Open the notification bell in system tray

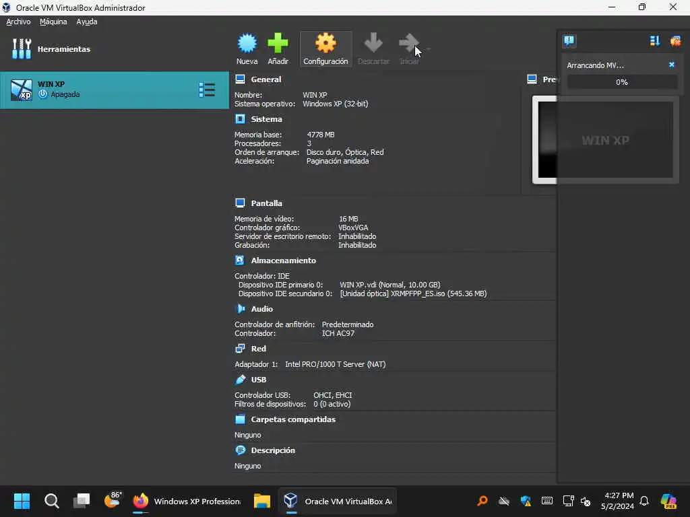point(644,501)
